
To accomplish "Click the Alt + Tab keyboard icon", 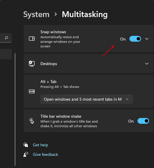I will click(x=32, y=91).
